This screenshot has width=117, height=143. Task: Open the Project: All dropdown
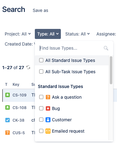coord(18,34)
